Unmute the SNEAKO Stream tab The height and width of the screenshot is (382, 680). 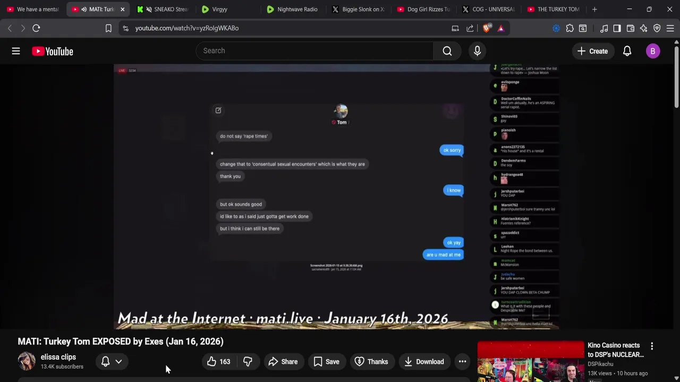click(x=149, y=9)
